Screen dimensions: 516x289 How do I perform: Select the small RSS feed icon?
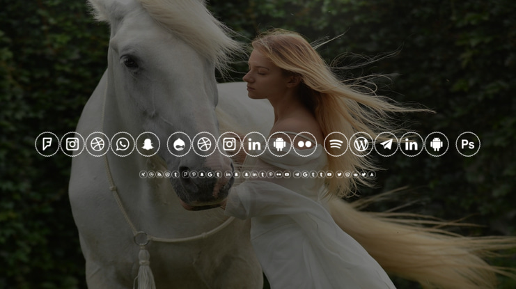pos(159,175)
